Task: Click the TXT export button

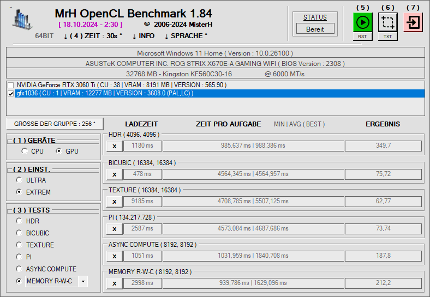Action: (387, 37)
